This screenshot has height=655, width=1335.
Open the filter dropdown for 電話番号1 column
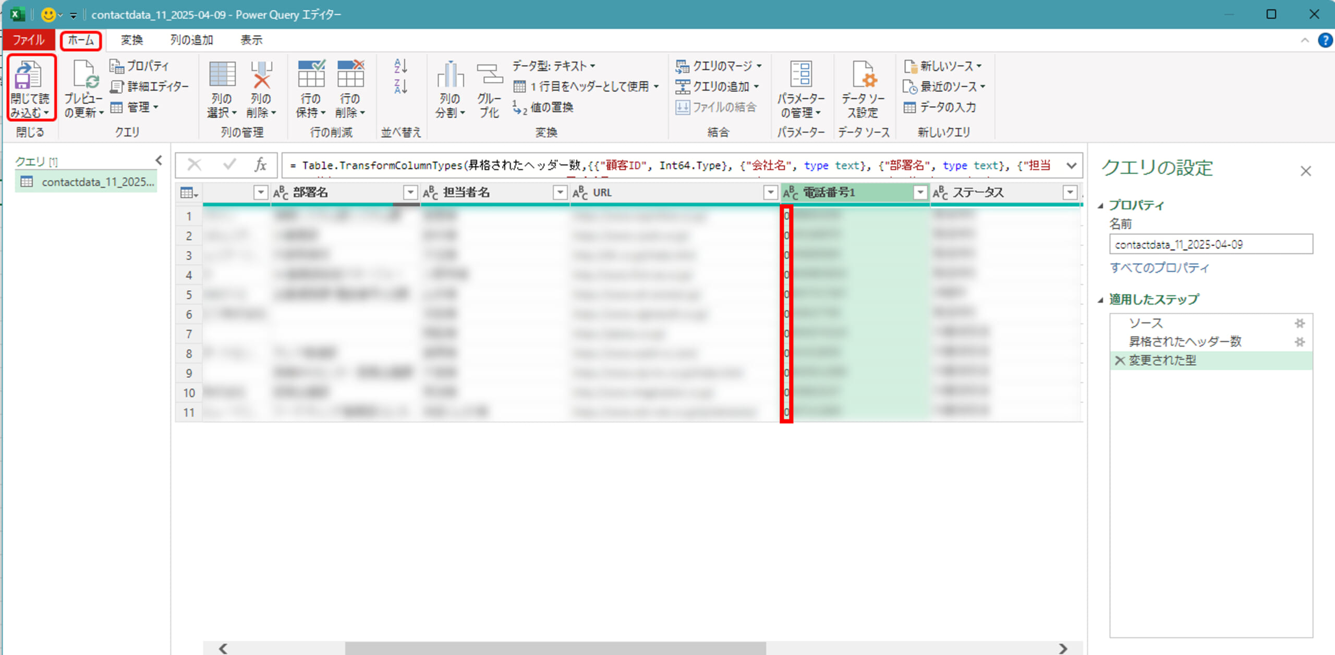(920, 193)
